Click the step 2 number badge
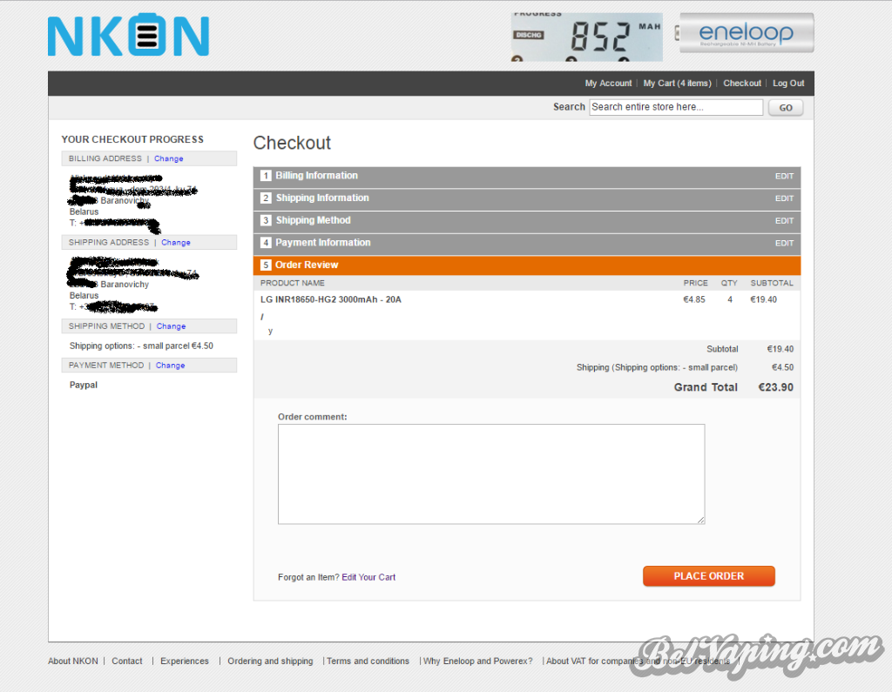This screenshot has width=892, height=692. click(266, 198)
